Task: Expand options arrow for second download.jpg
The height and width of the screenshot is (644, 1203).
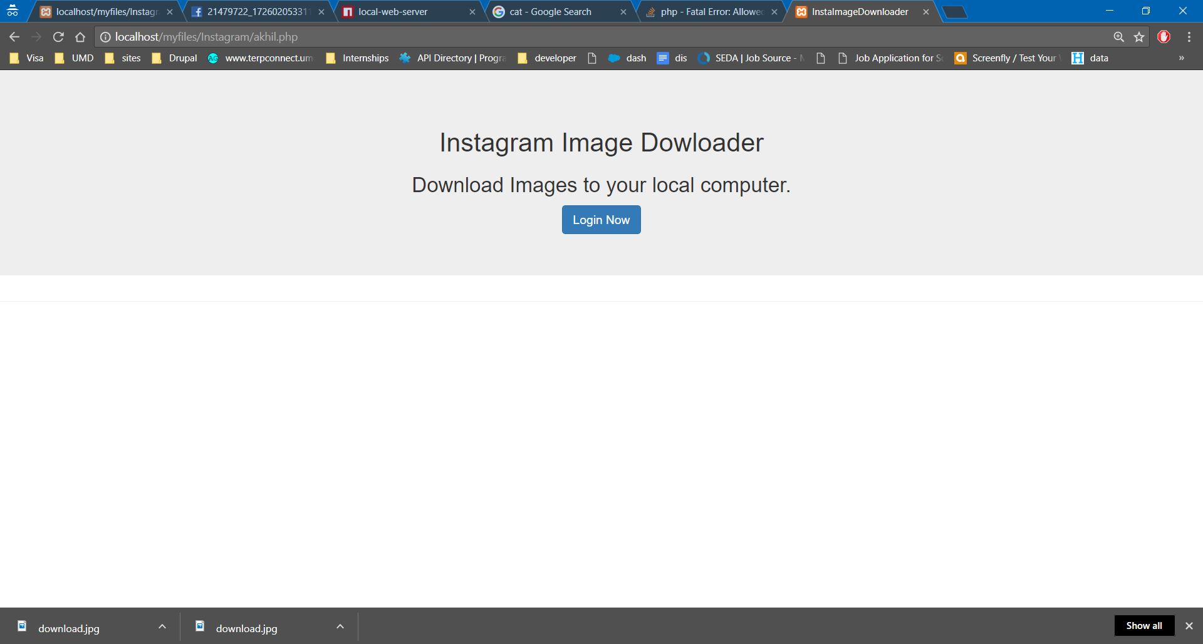Action: click(x=340, y=626)
